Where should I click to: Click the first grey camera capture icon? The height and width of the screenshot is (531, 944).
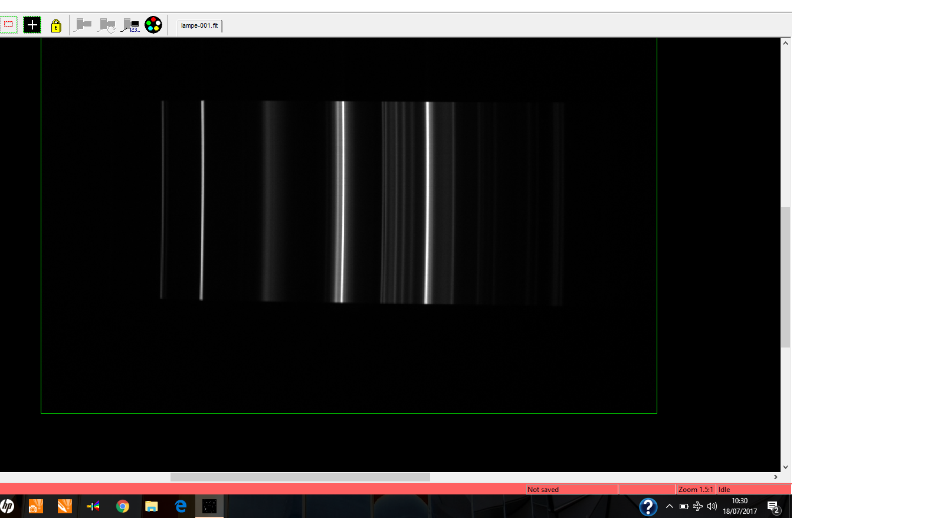[x=83, y=25]
